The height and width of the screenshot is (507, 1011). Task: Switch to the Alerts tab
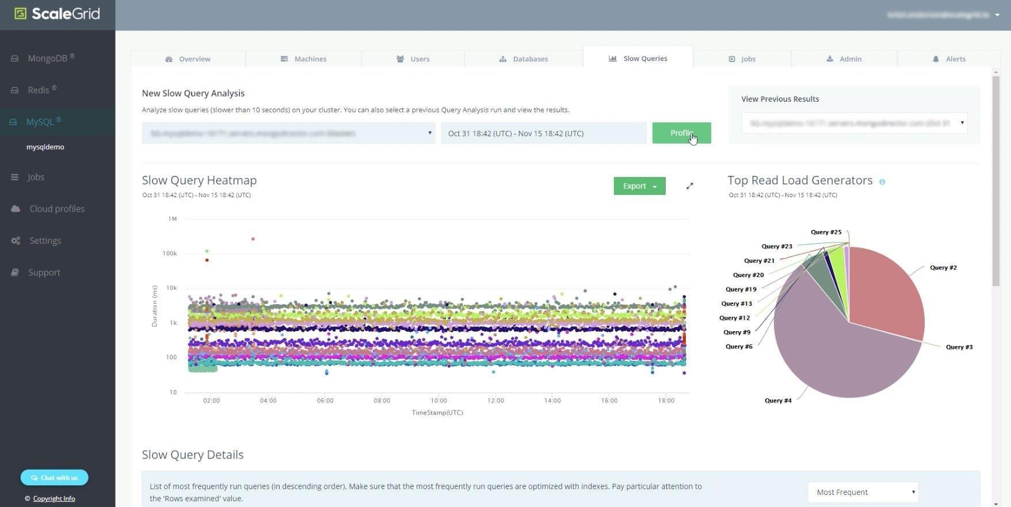(948, 59)
